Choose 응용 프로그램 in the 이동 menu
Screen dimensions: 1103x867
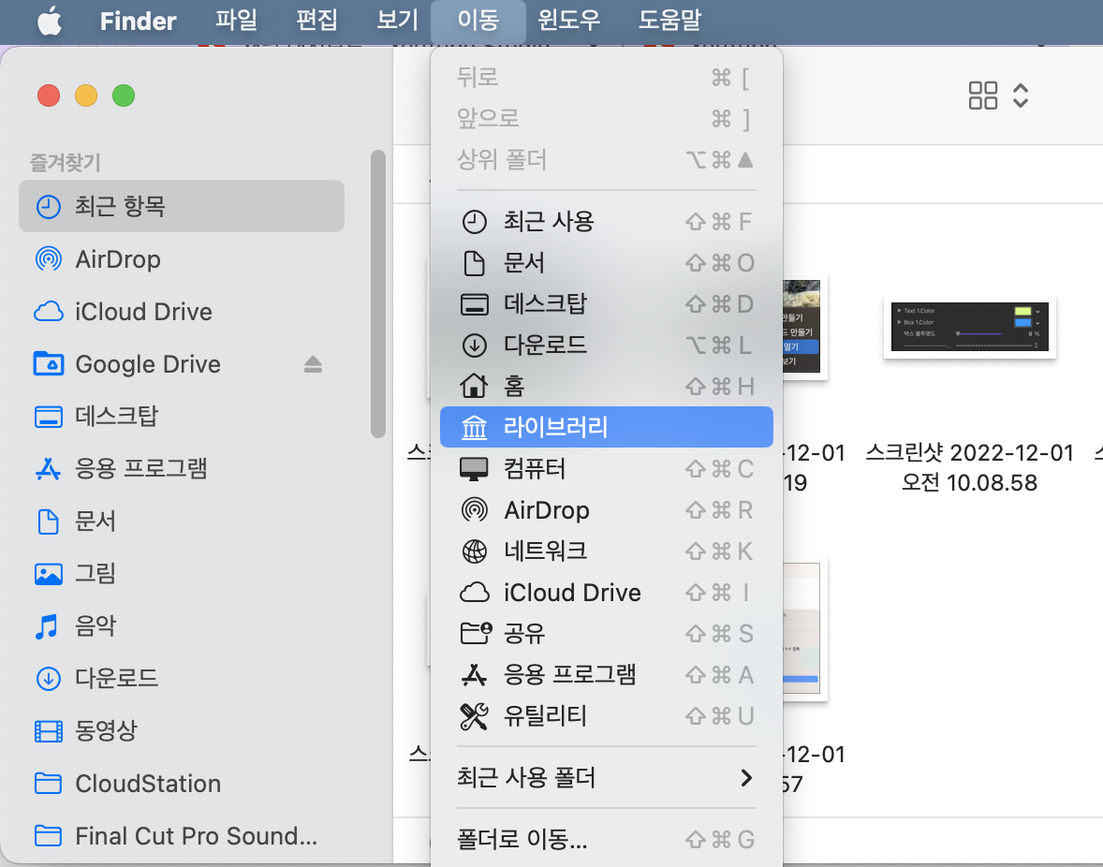[607, 674]
